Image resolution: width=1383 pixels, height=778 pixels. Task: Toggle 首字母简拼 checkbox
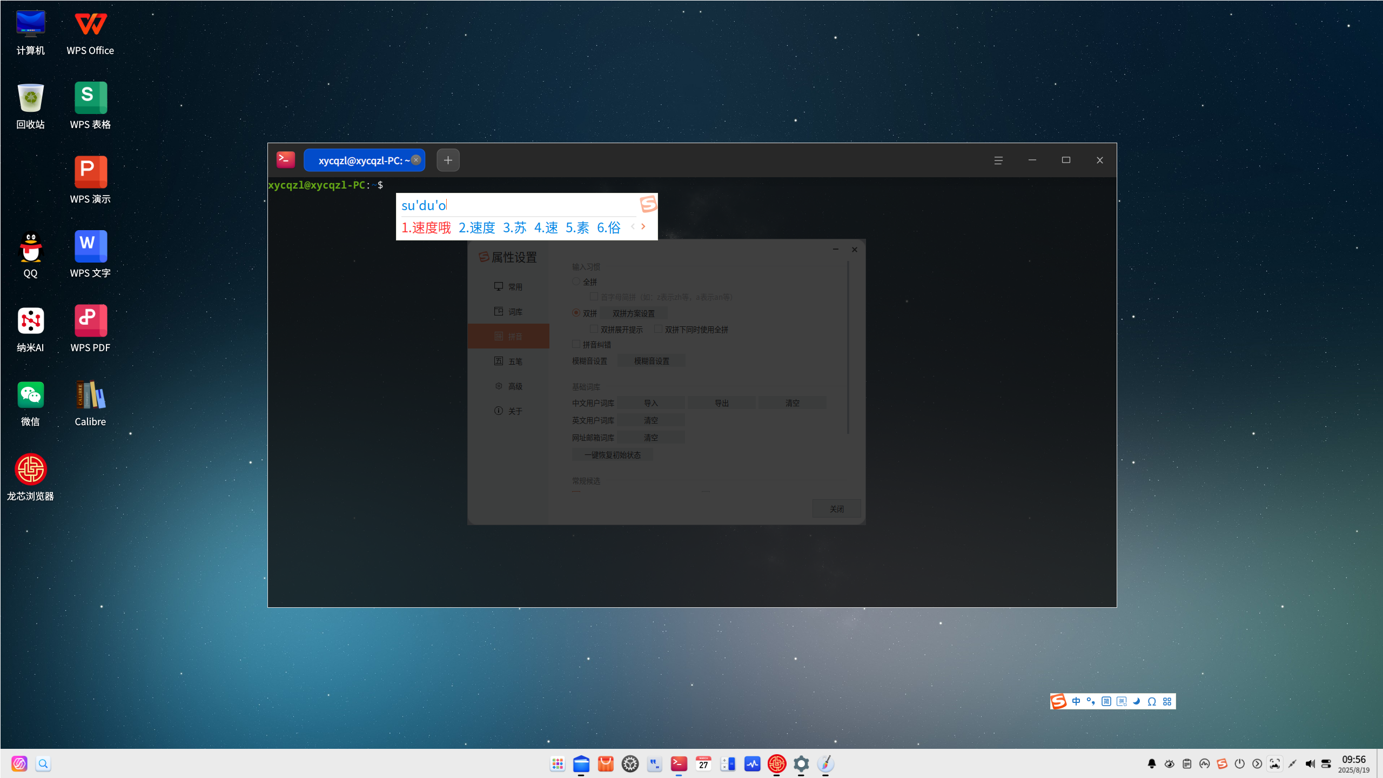pos(594,297)
